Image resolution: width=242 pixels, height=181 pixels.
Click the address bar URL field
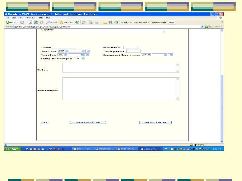point(107,27)
